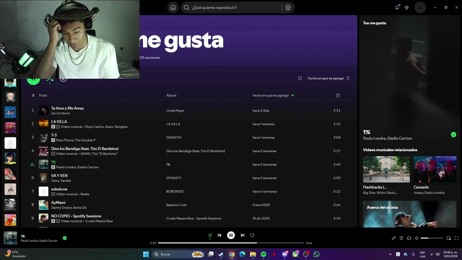This screenshot has height=260, width=462.
Task: Open Steam from the taskbar
Action: pyautogui.click(x=221, y=254)
